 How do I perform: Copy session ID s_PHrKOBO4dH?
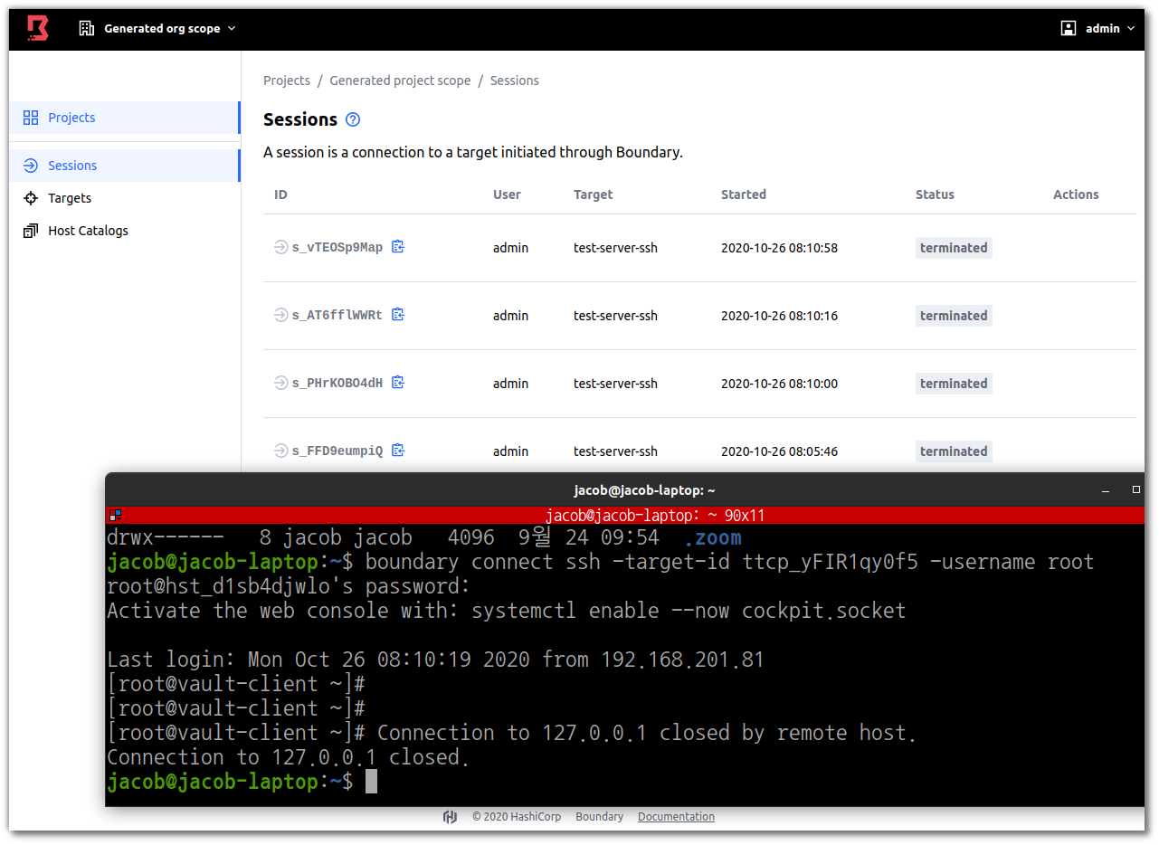pyautogui.click(x=398, y=383)
